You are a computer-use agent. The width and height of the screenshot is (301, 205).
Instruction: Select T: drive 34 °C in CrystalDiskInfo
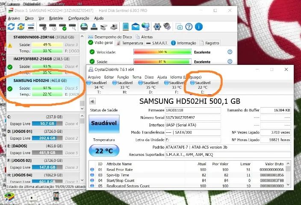coord(99,87)
